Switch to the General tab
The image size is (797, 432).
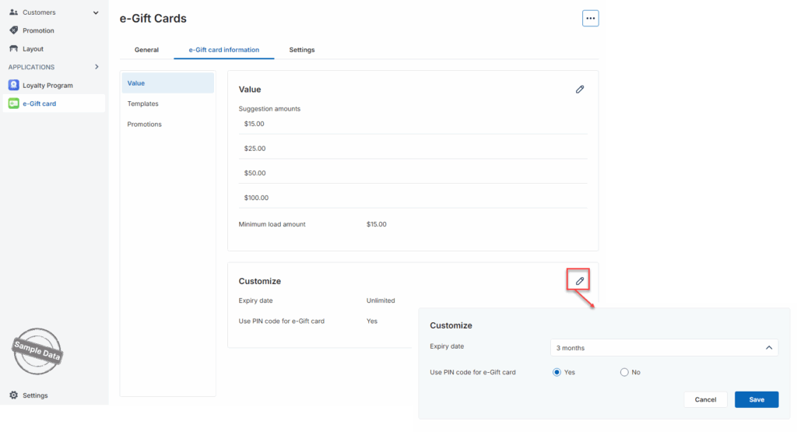[x=146, y=50]
